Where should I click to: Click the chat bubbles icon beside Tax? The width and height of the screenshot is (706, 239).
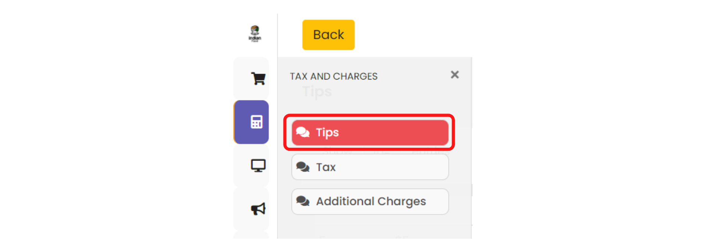coord(303,167)
